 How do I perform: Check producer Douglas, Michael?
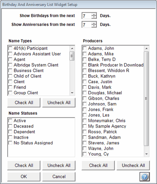(x=84, y=93)
